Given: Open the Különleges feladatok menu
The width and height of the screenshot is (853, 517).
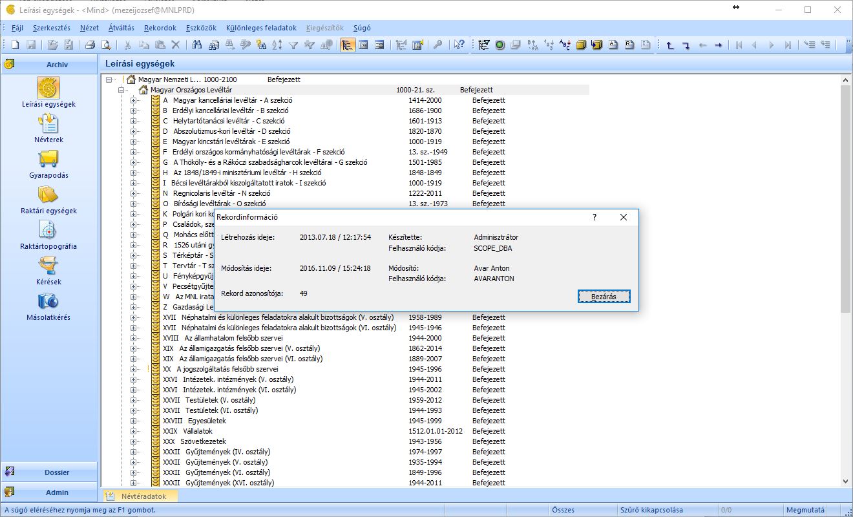Looking at the screenshot, I should click(262, 28).
